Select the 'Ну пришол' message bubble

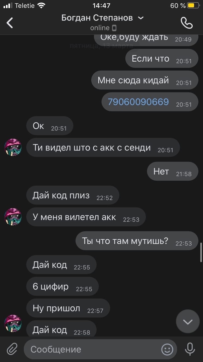click(68, 308)
